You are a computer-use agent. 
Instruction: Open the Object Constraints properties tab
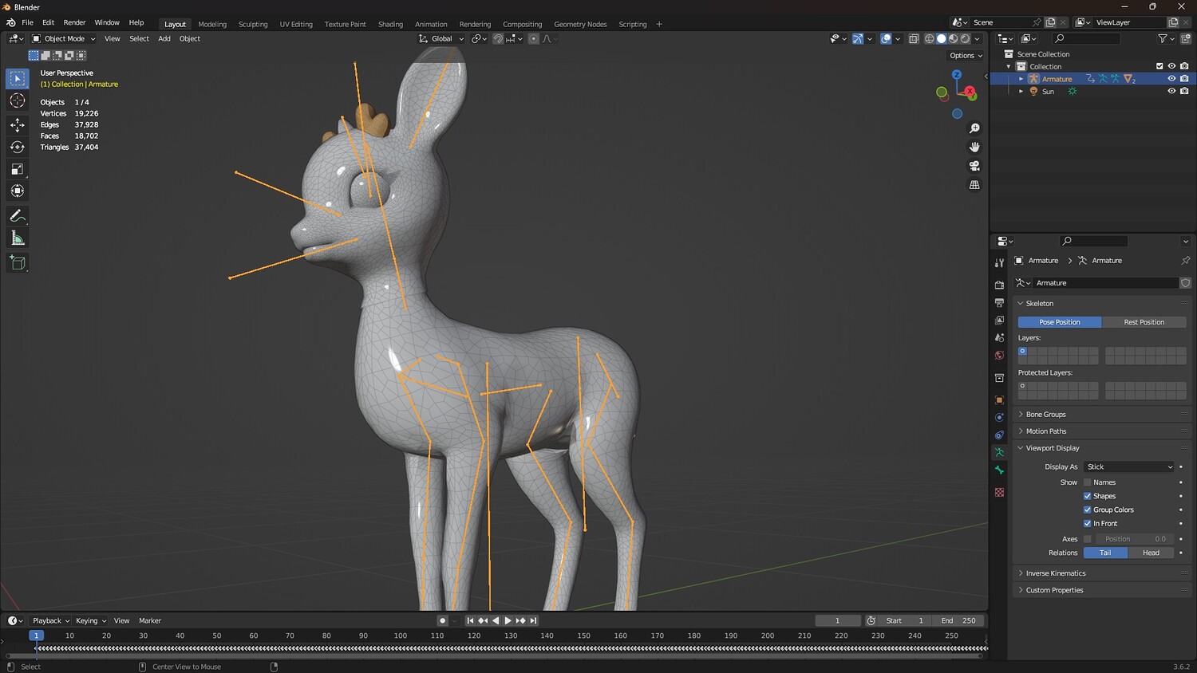[999, 435]
